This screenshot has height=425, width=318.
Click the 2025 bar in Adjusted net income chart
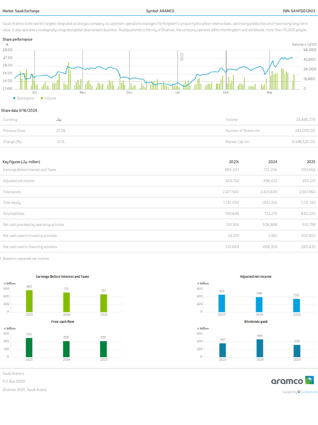tap(296, 305)
